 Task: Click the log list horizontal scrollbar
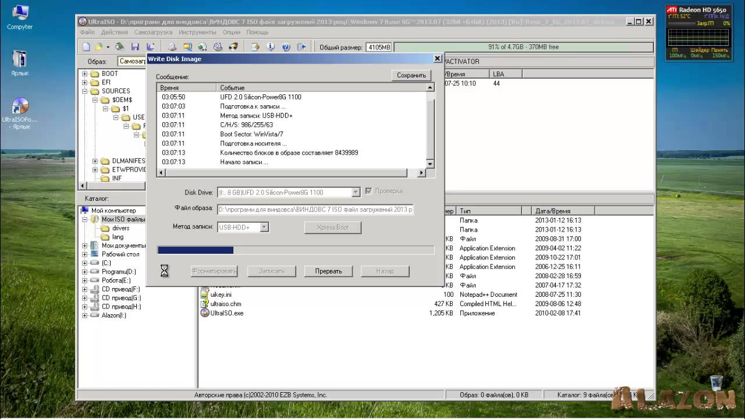(292, 173)
